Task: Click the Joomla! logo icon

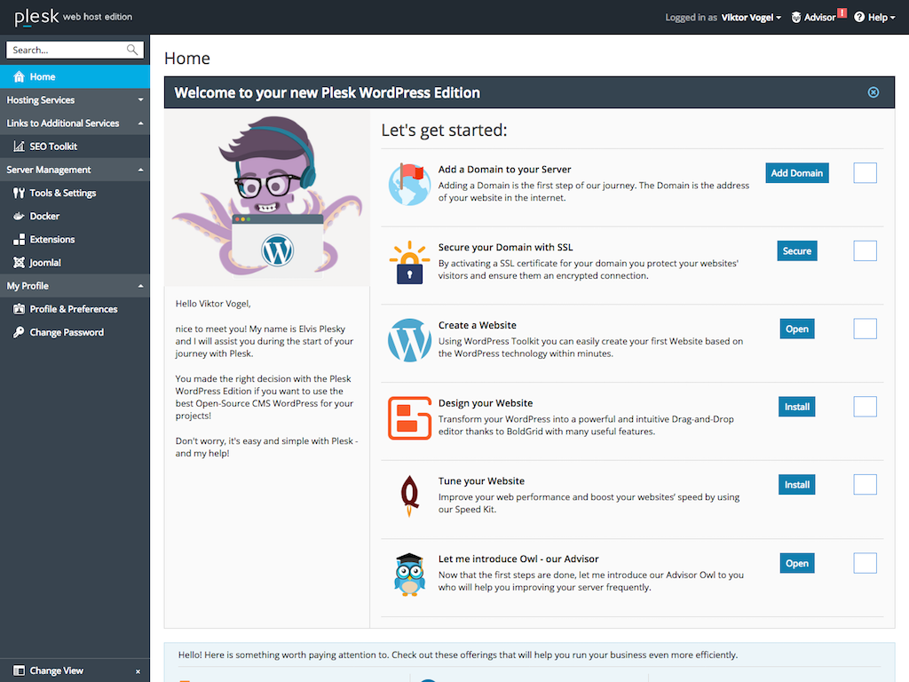Action: [19, 263]
